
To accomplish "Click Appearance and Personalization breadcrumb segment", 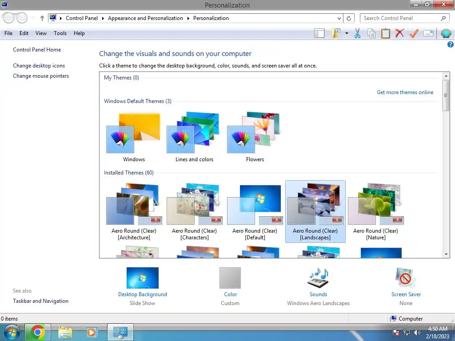I will pyautogui.click(x=145, y=18).
